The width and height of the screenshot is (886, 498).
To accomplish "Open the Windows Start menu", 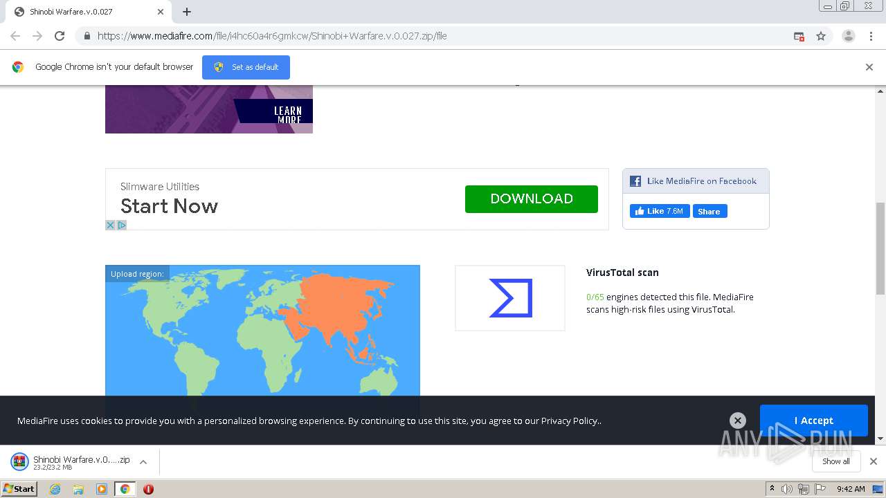I will [19, 488].
